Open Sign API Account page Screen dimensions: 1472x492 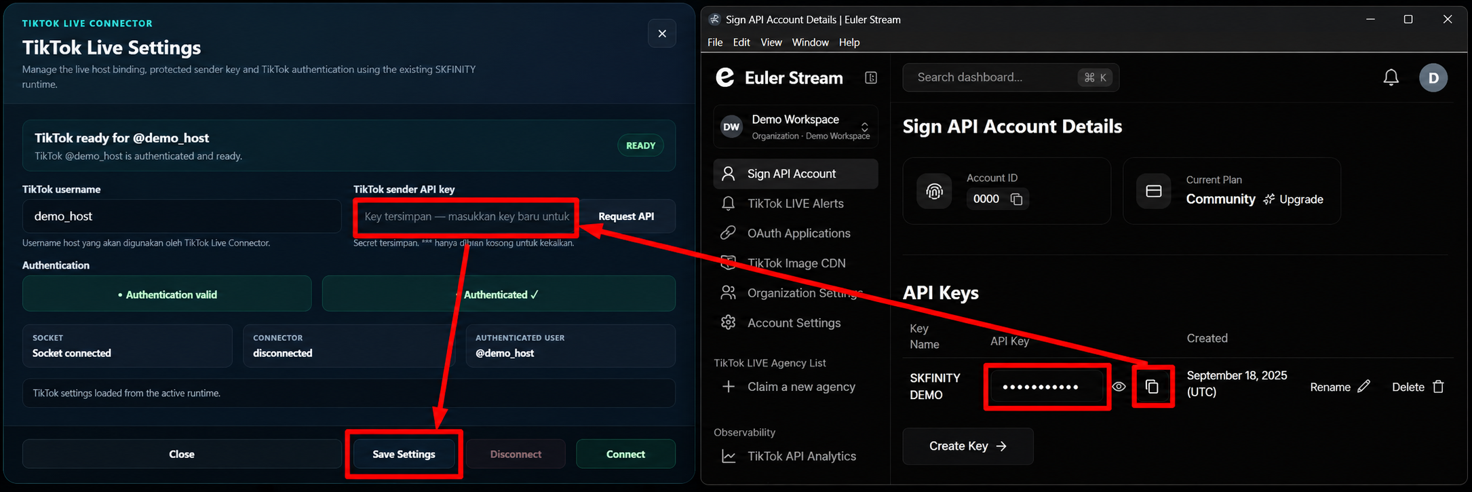(796, 174)
